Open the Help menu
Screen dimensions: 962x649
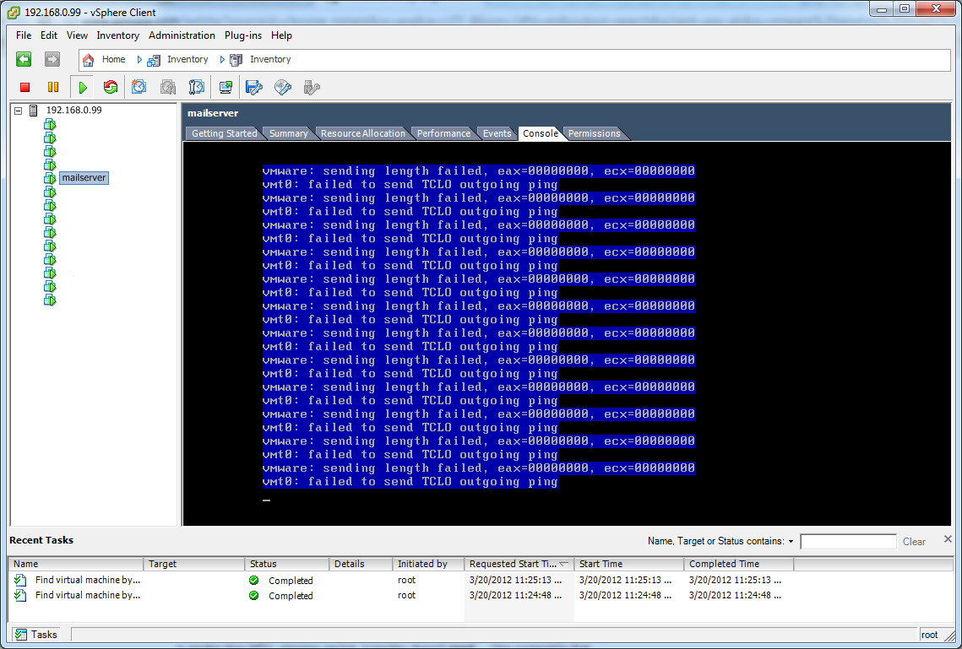point(281,35)
